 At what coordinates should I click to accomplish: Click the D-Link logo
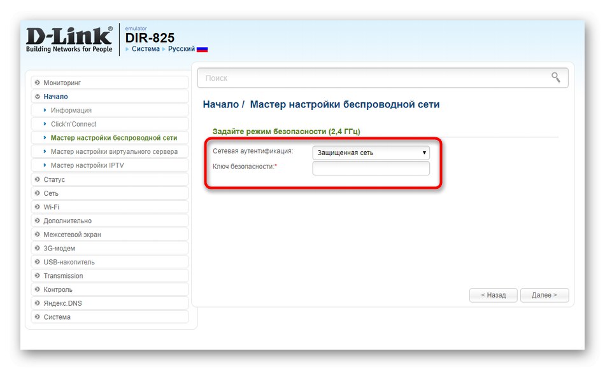pos(69,39)
